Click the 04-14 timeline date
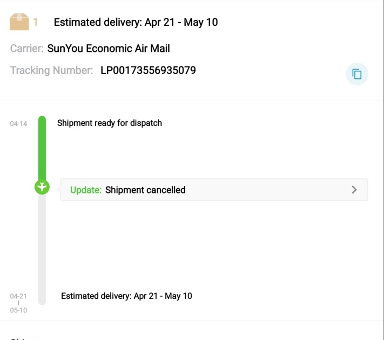 pos(18,124)
